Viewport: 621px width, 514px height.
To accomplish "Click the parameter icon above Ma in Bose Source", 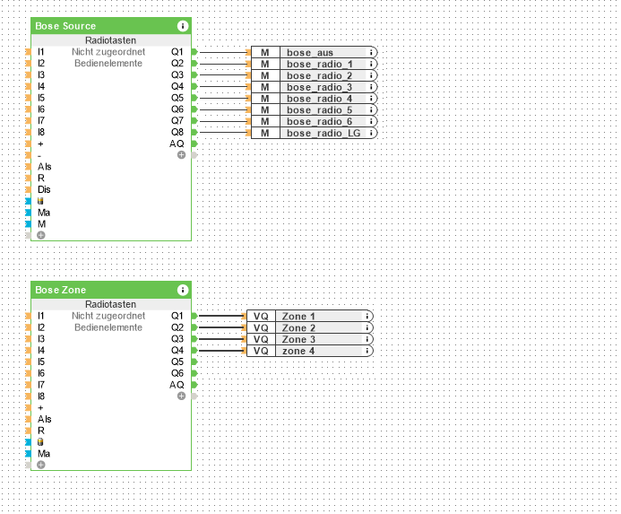I will [40, 201].
